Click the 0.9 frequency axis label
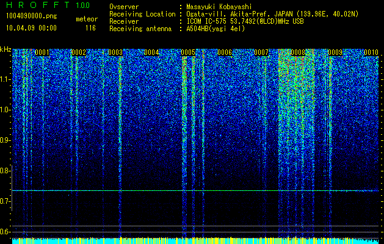The width and height of the screenshot is (384, 244). 5,140
